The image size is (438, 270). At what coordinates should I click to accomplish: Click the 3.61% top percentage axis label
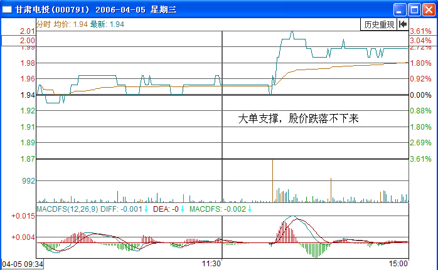pos(419,31)
